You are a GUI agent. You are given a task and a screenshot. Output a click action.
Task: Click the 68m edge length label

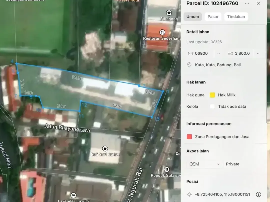click(x=117, y=106)
